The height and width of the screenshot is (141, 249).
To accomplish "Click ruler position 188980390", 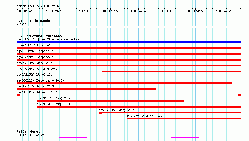I will (x=110, y=11).
